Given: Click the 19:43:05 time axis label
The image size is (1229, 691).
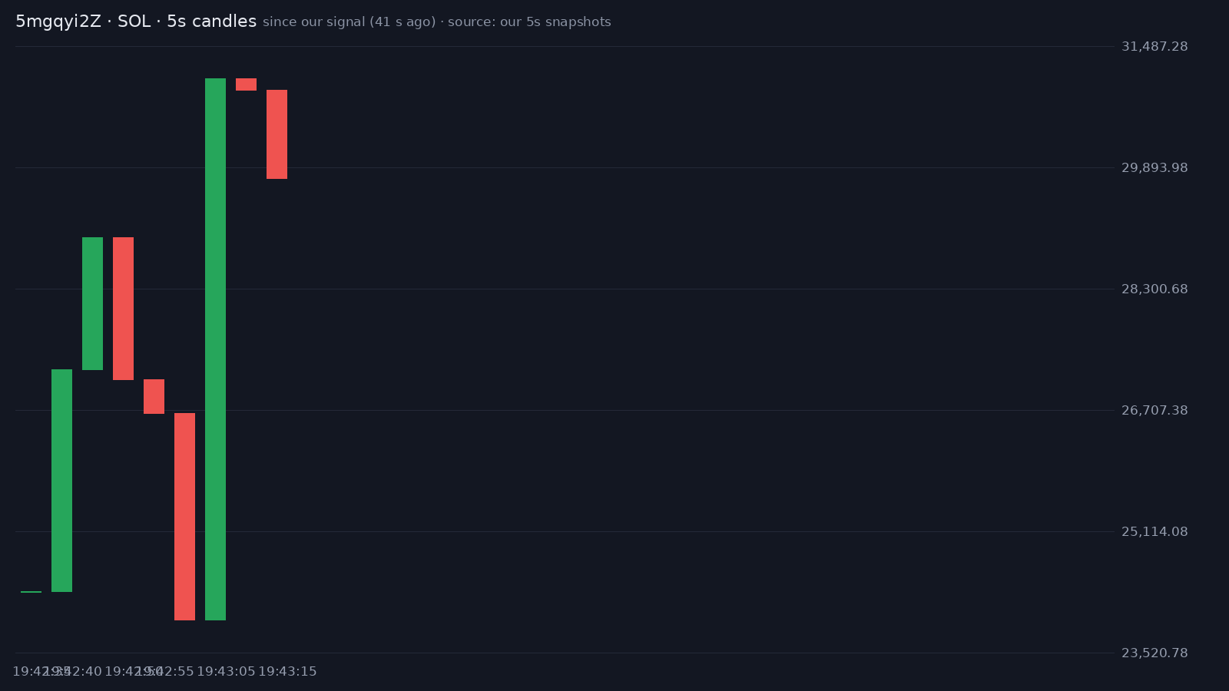Looking at the screenshot, I should tap(226, 672).
